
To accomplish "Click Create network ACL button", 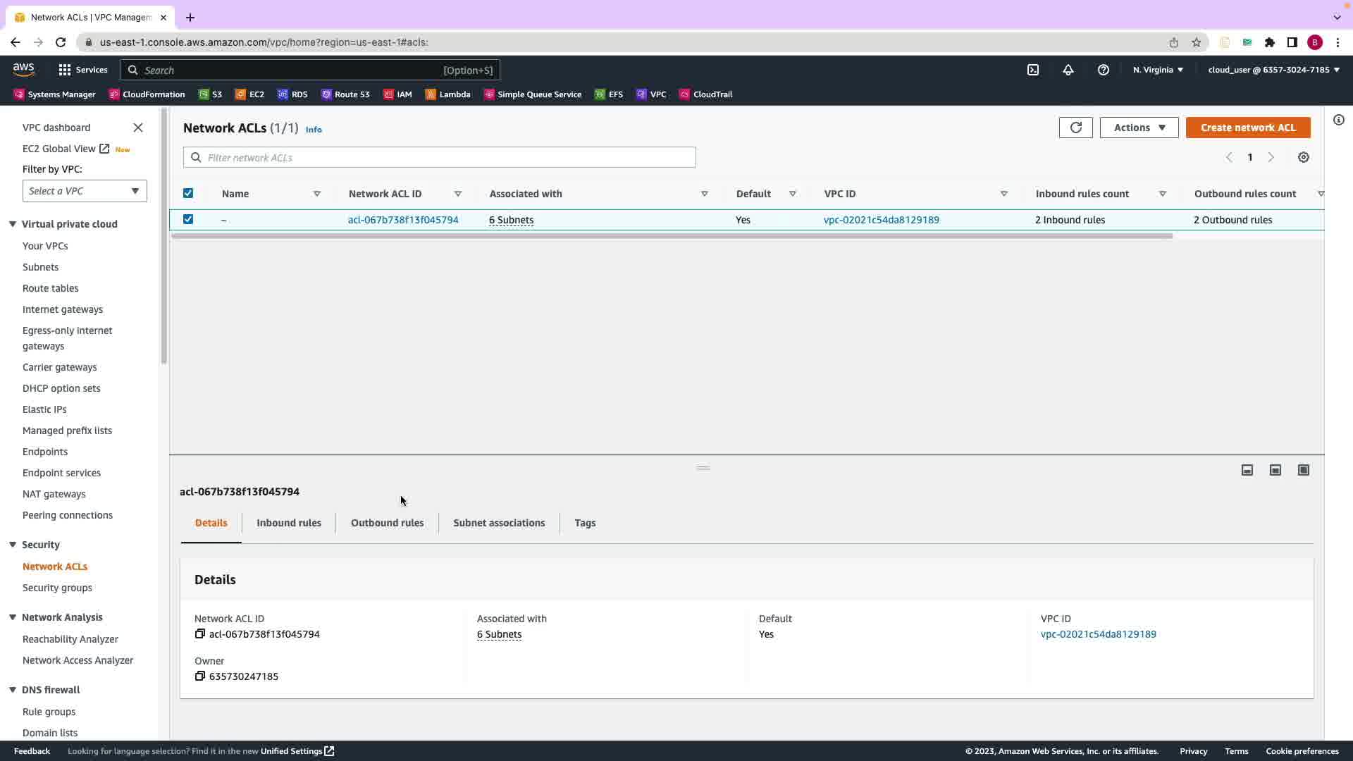I will coord(1248,128).
